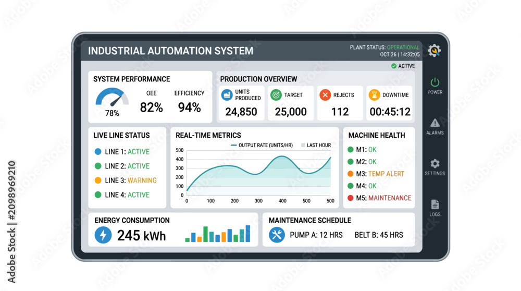Click the Downtime hourglass icon

tap(374, 95)
